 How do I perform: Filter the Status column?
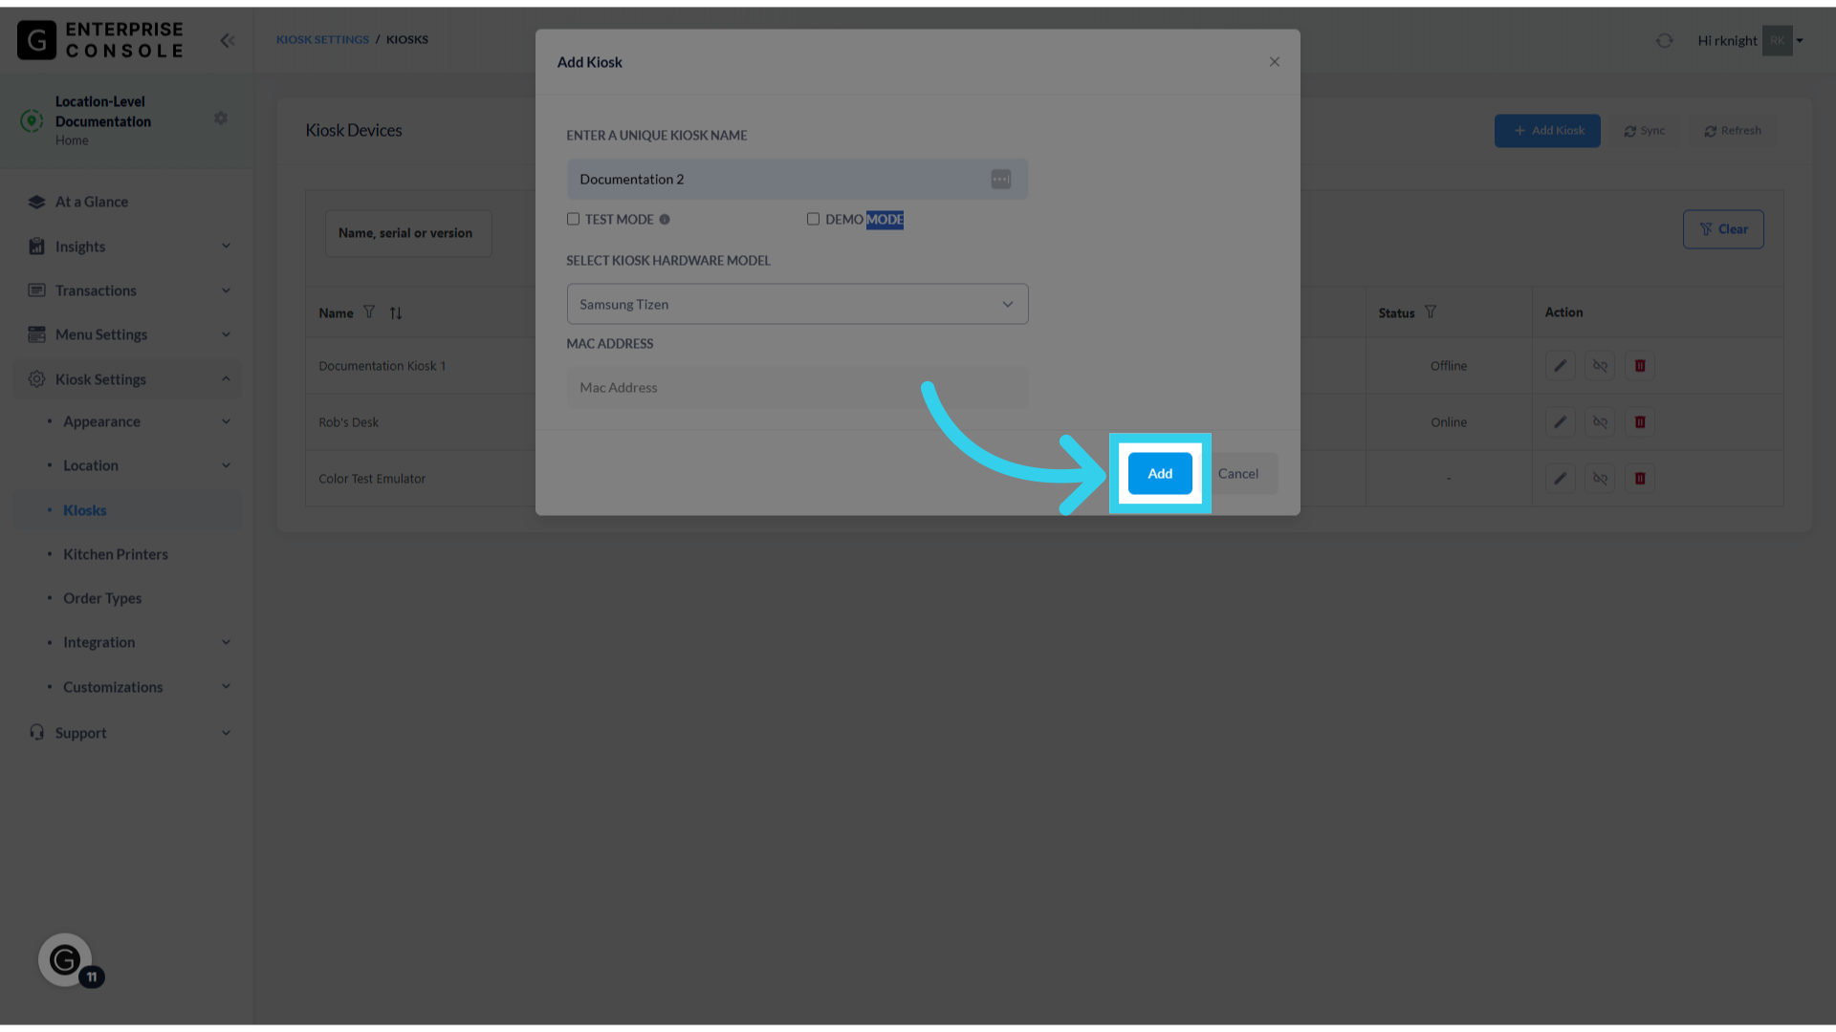point(1431,312)
